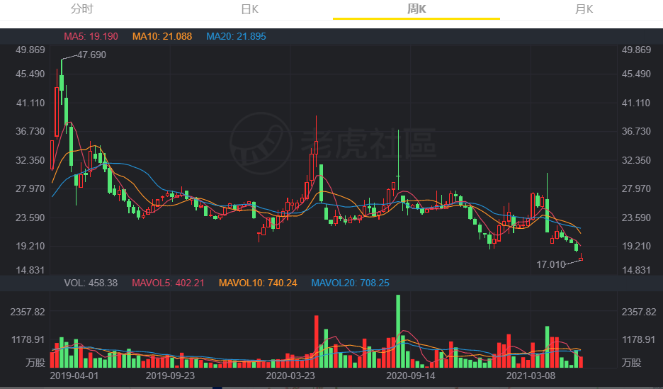Select the 周K tab
The width and height of the screenshot is (663, 389).
tap(416, 9)
